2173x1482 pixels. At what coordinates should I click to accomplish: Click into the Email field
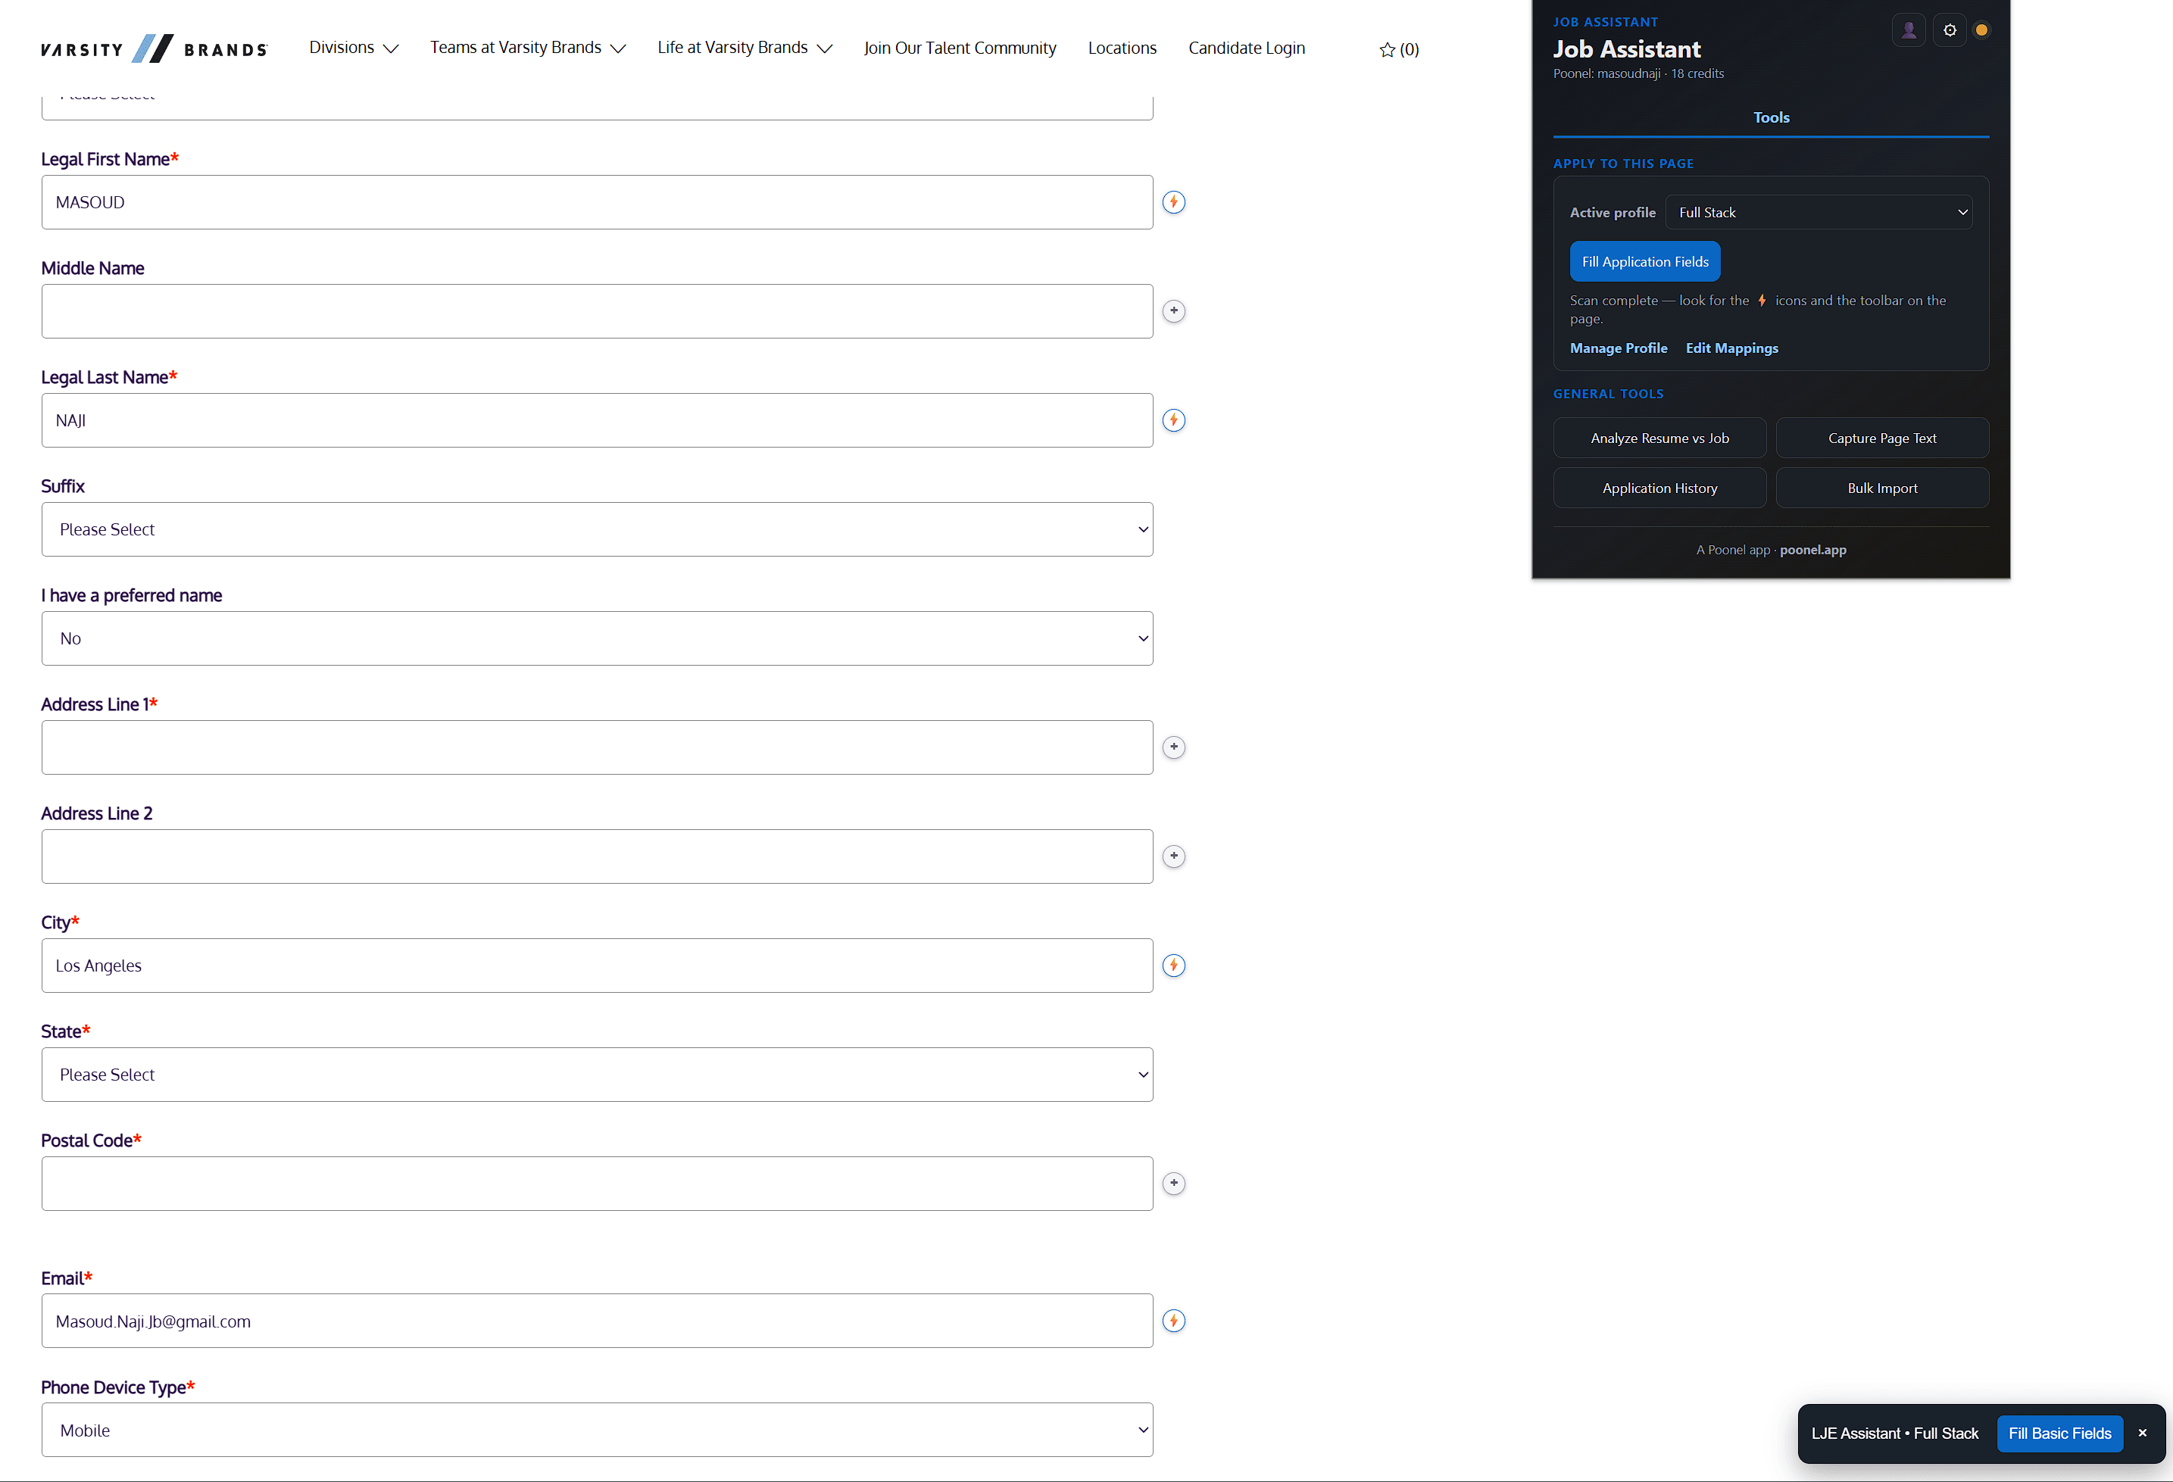(597, 1321)
